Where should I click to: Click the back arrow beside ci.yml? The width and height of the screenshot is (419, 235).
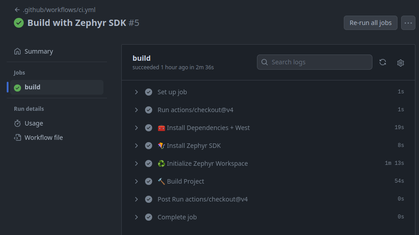coord(17,10)
